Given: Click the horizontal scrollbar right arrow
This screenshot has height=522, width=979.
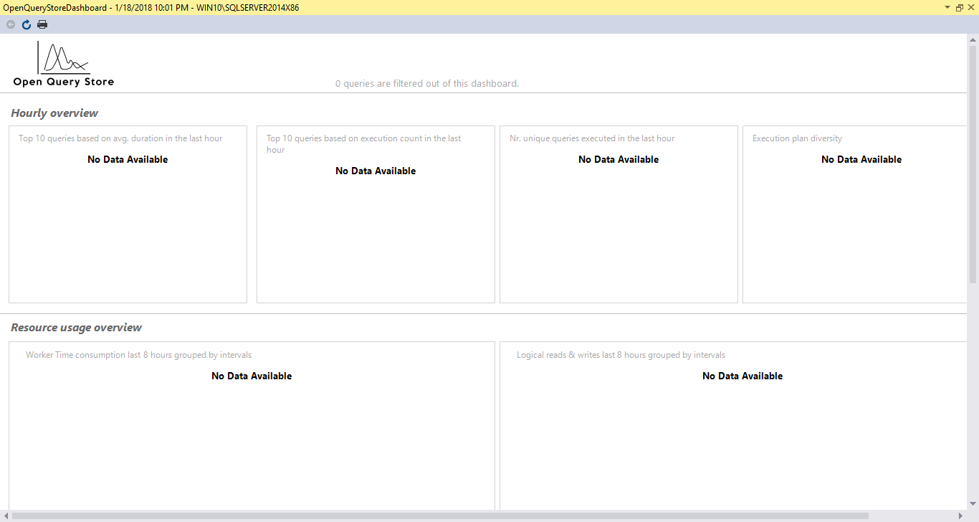Looking at the screenshot, I should point(963,516).
